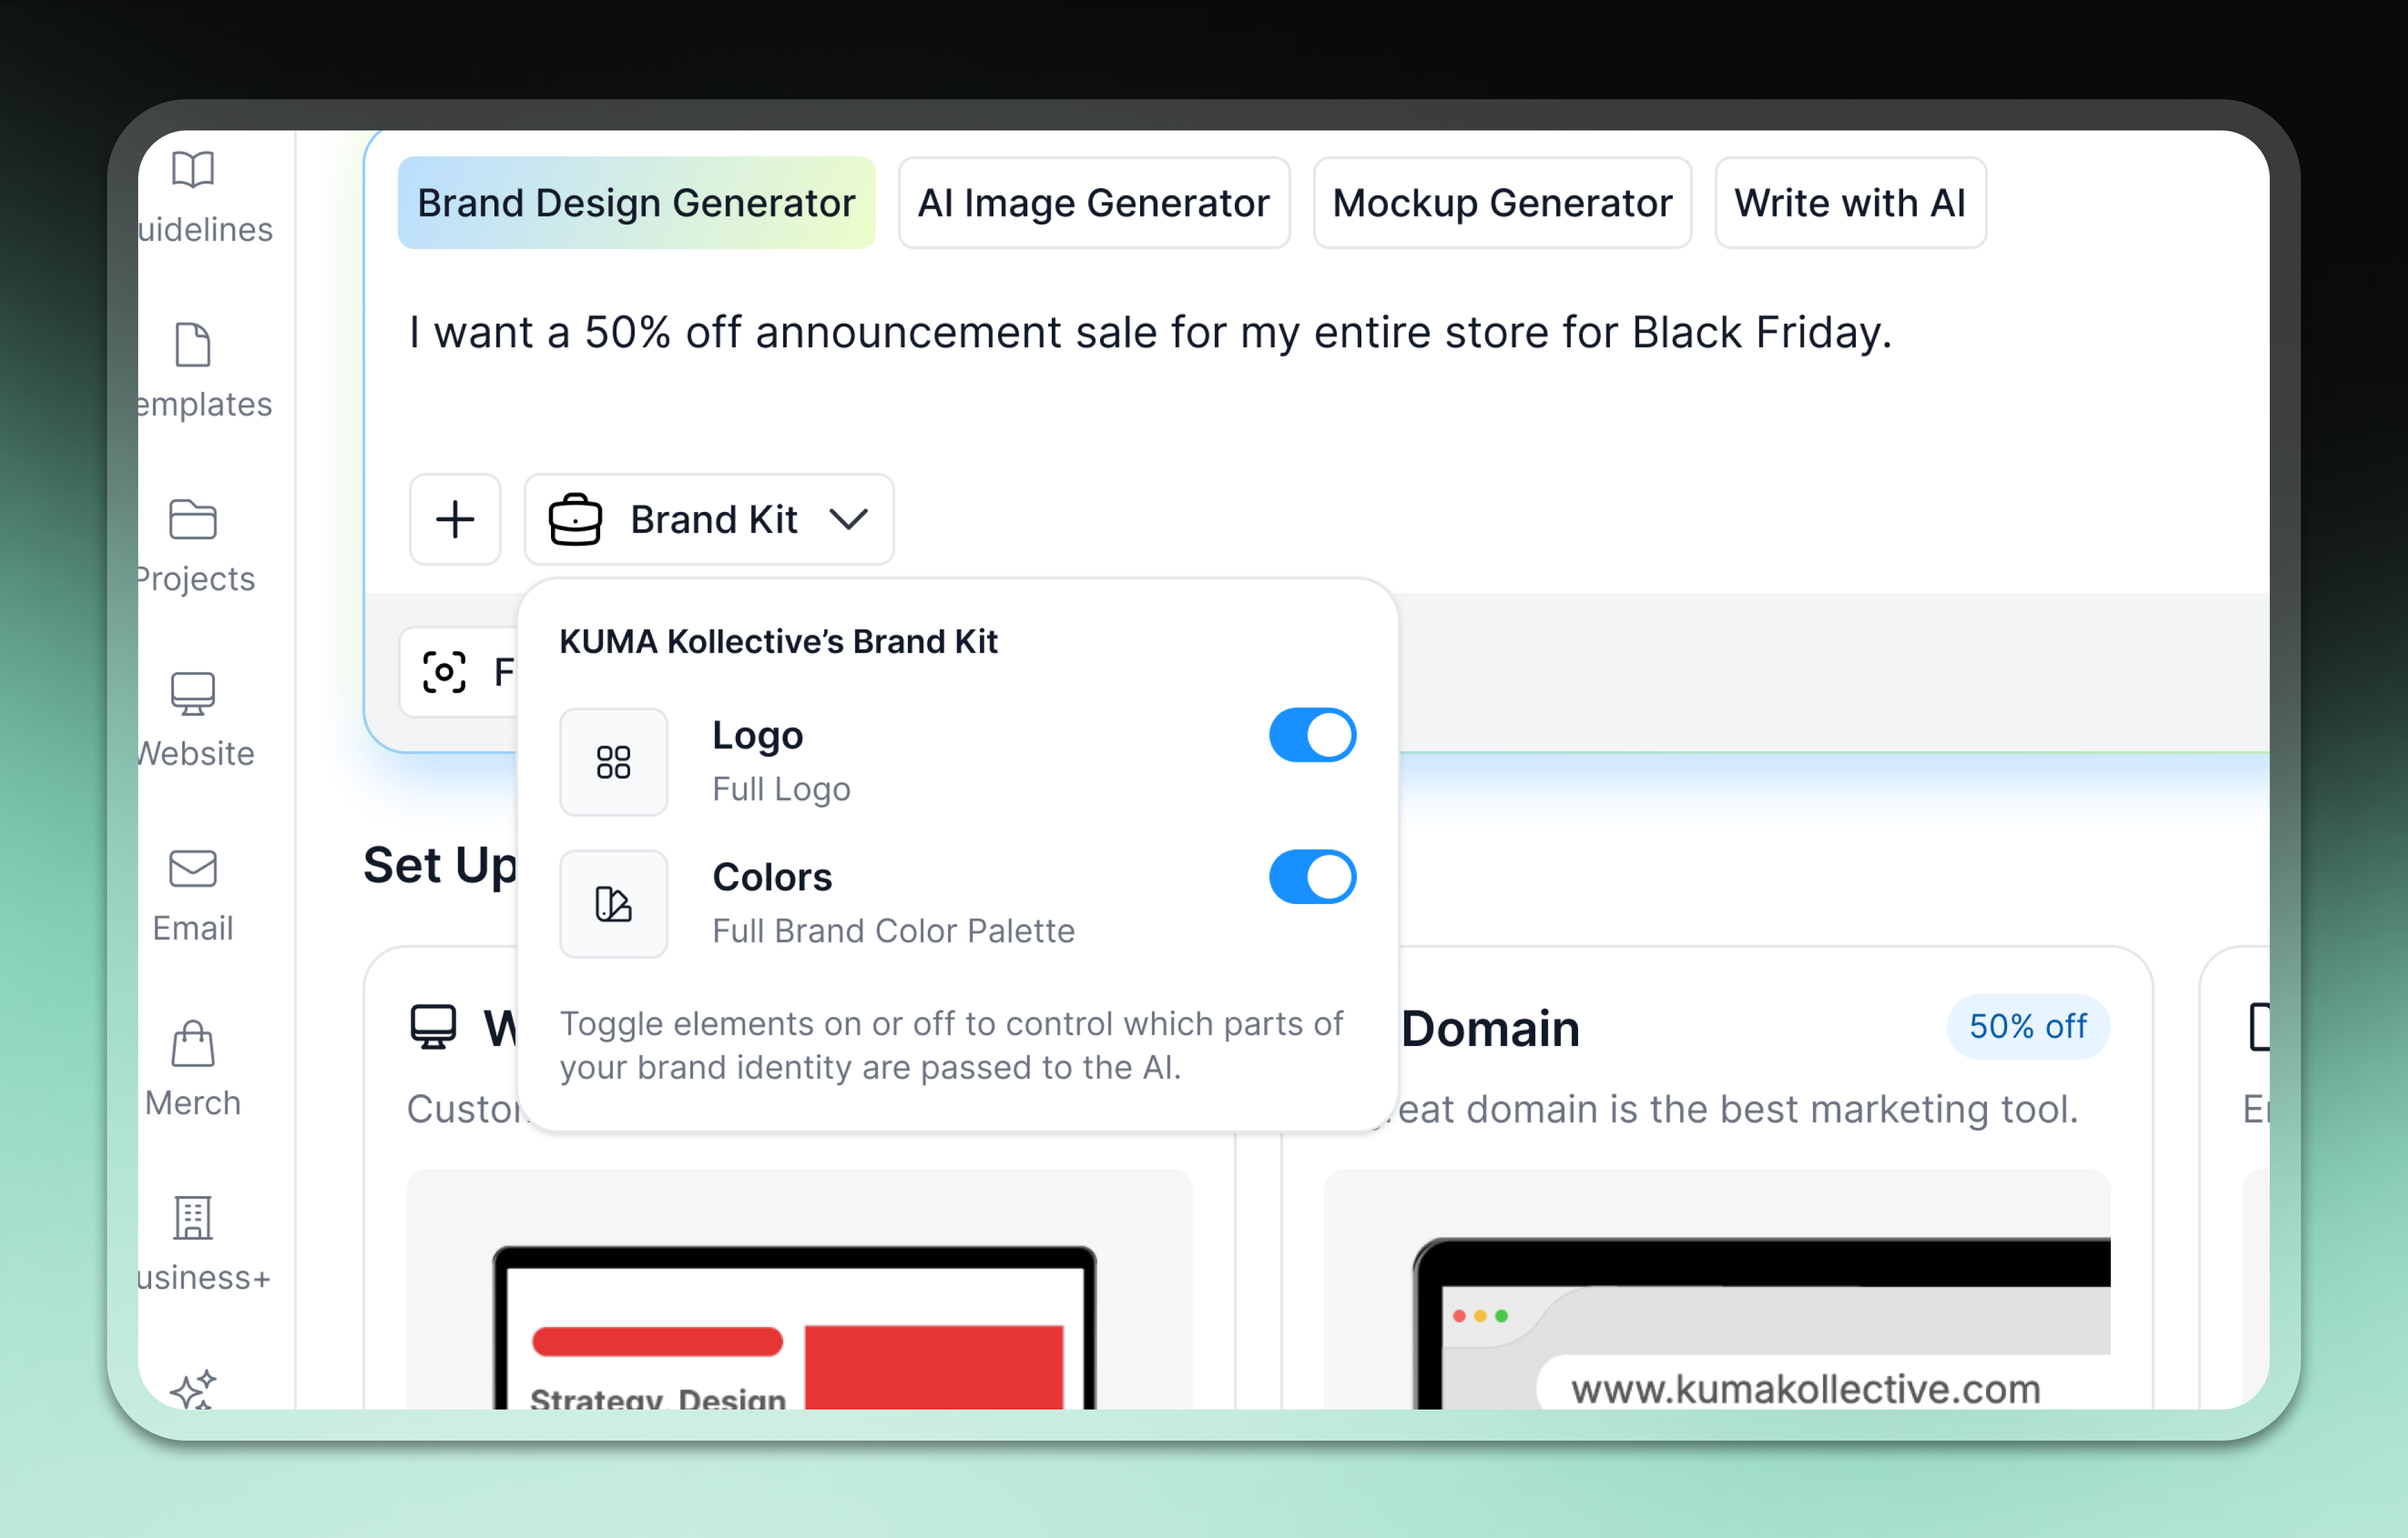Click the Logo grid icon tile
2408x1538 pixels.
click(x=613, y=762)
